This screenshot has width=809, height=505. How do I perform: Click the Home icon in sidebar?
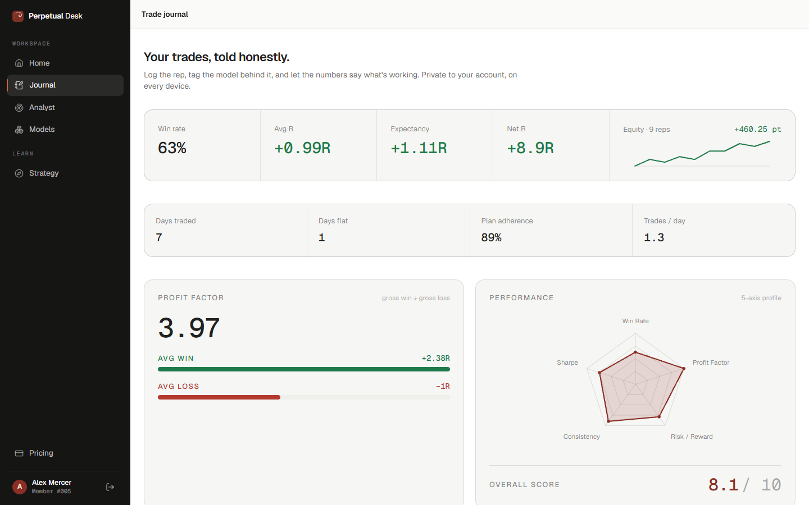pos(19,63)
